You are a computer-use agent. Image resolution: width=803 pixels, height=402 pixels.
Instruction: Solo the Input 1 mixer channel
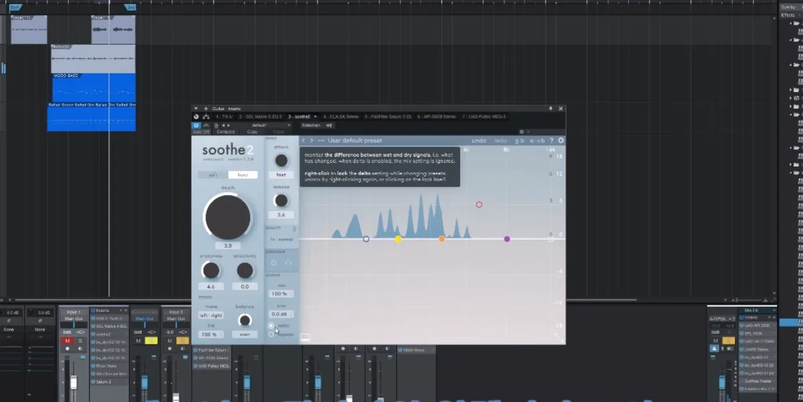click(80, 340)
